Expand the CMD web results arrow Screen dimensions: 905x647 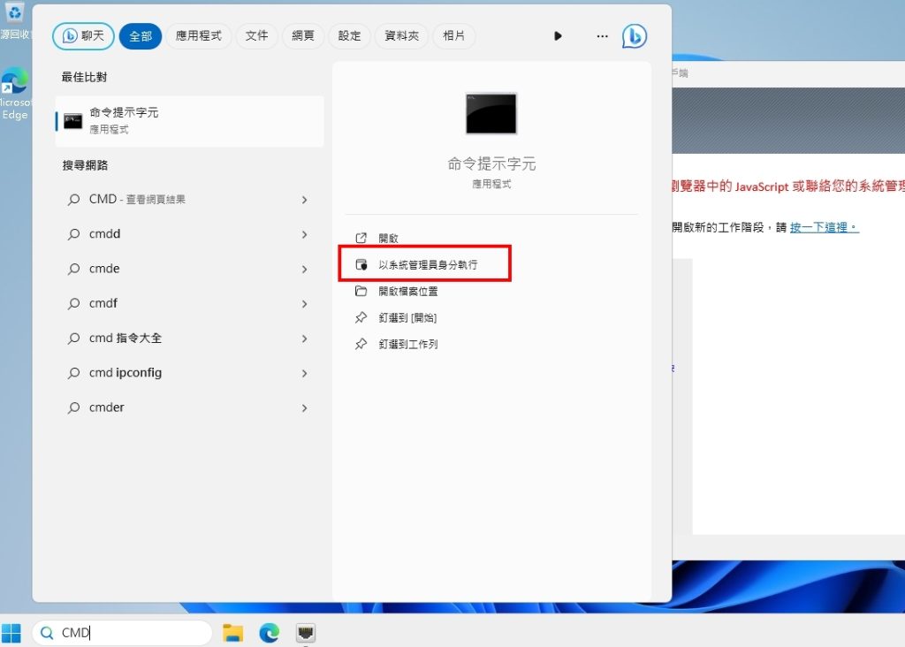[304, 200]
